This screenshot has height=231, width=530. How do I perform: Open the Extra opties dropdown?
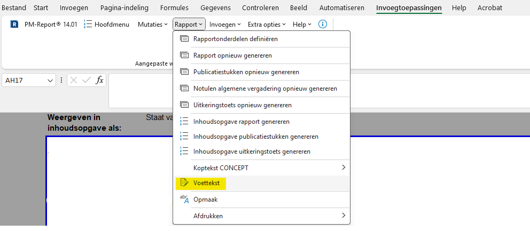tap(267, 25)
